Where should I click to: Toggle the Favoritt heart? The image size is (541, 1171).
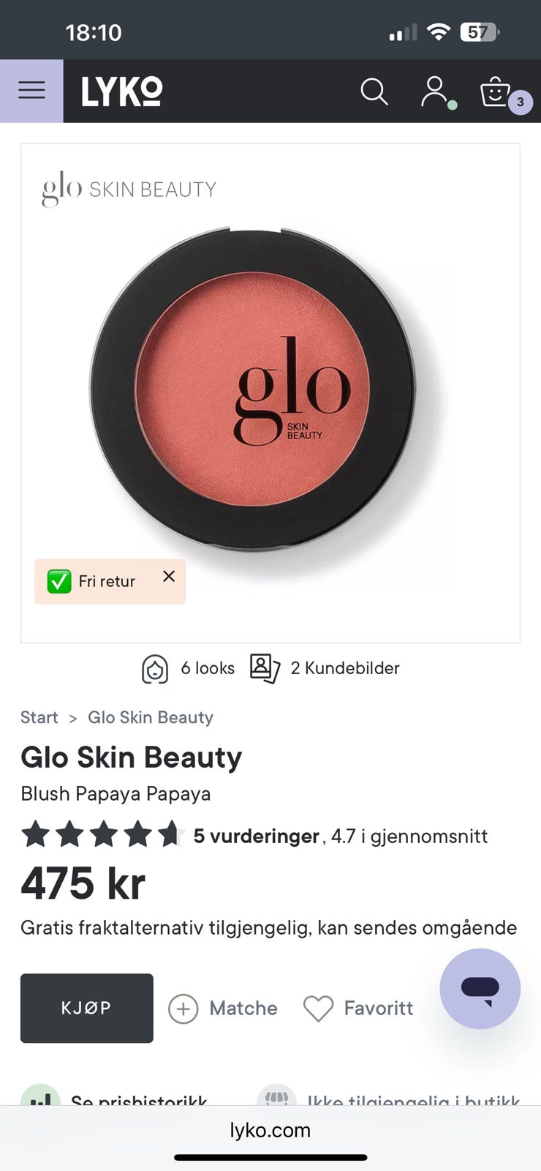pos(318,1009)
